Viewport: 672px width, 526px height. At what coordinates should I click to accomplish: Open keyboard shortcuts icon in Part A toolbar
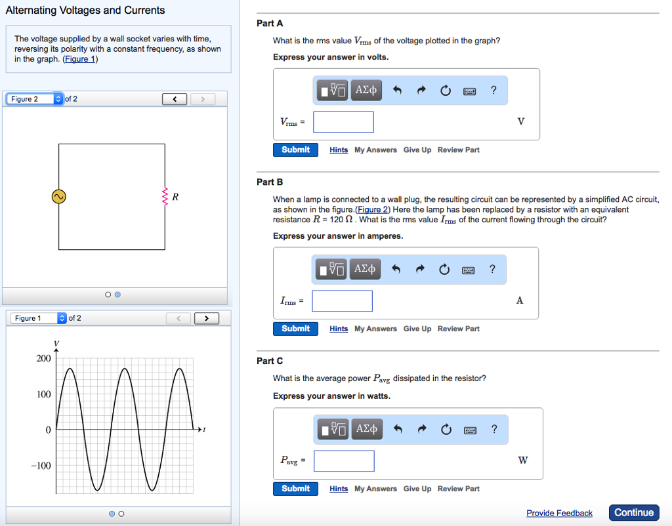click(x=469, y=91)
